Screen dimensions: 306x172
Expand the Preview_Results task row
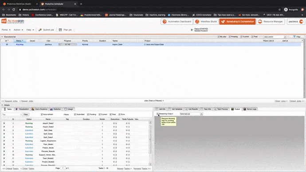pos(4,151)
